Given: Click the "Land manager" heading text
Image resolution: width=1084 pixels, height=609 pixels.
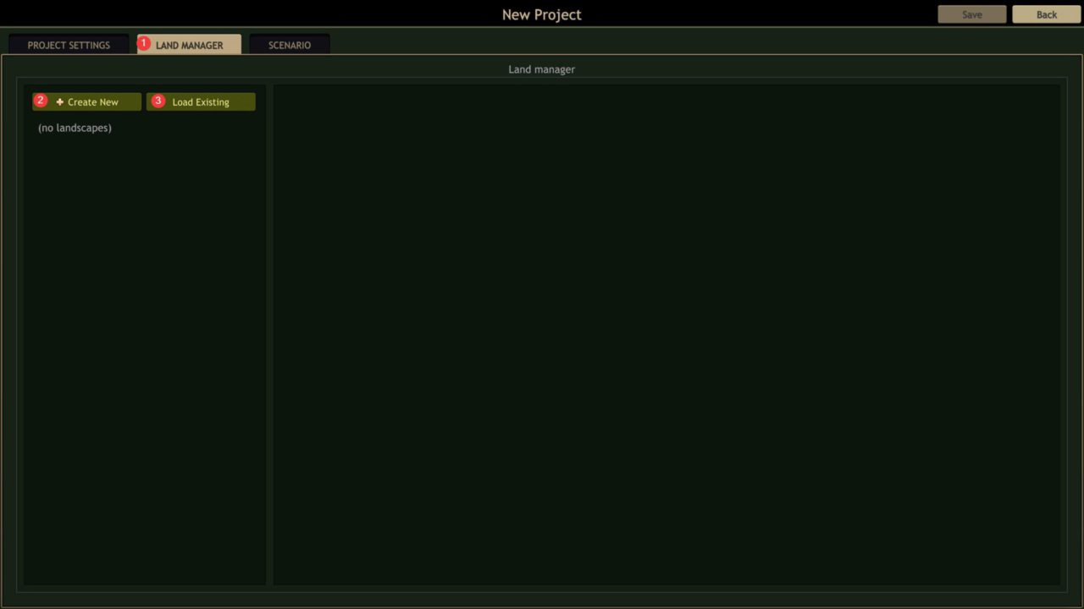Looking at the screenshot, I should [541, 69].
